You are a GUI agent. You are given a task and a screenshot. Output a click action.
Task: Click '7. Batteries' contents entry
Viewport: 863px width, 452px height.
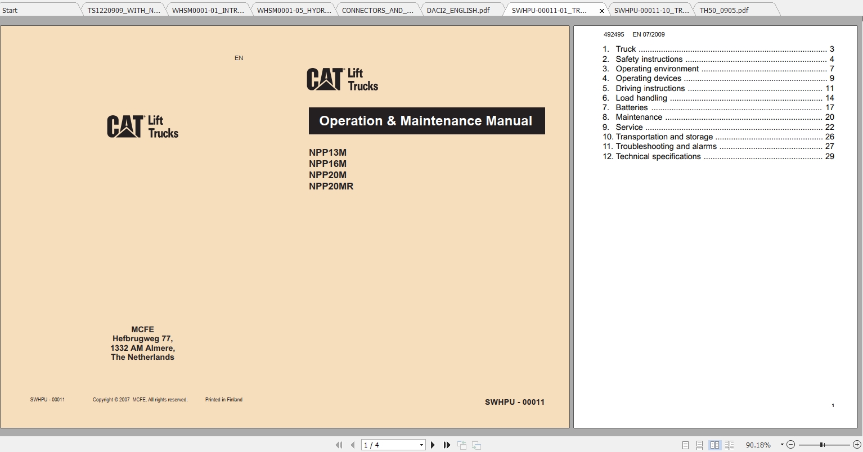[718, 107]
